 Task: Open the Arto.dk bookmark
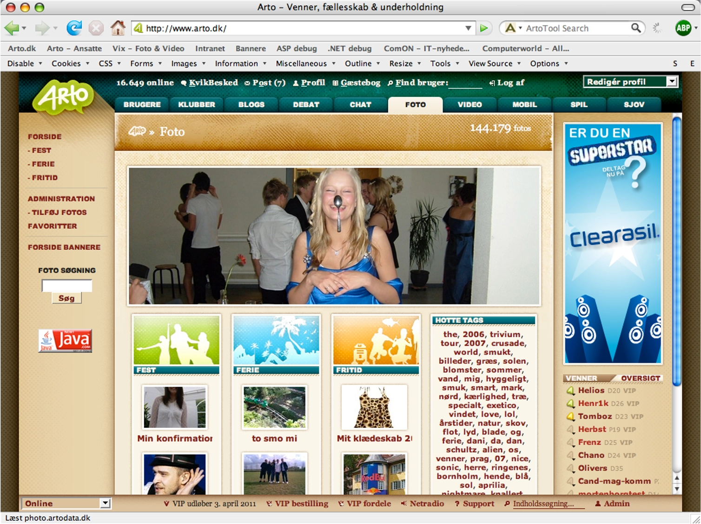22,48
